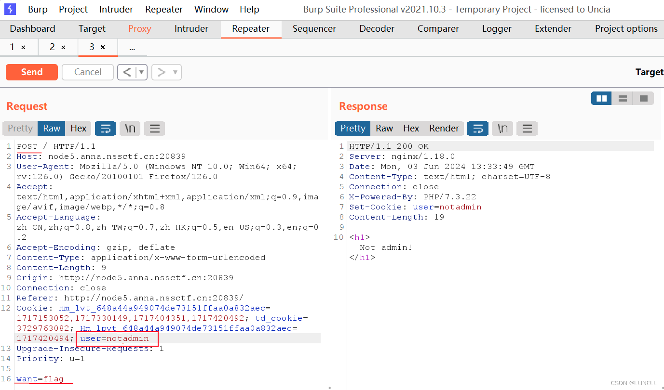Close Repeater tab 1

[x=23, y=47]
